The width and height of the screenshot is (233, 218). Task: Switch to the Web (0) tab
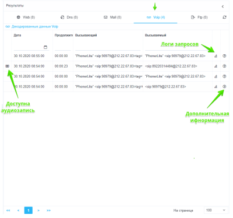(x=26, y=17)
